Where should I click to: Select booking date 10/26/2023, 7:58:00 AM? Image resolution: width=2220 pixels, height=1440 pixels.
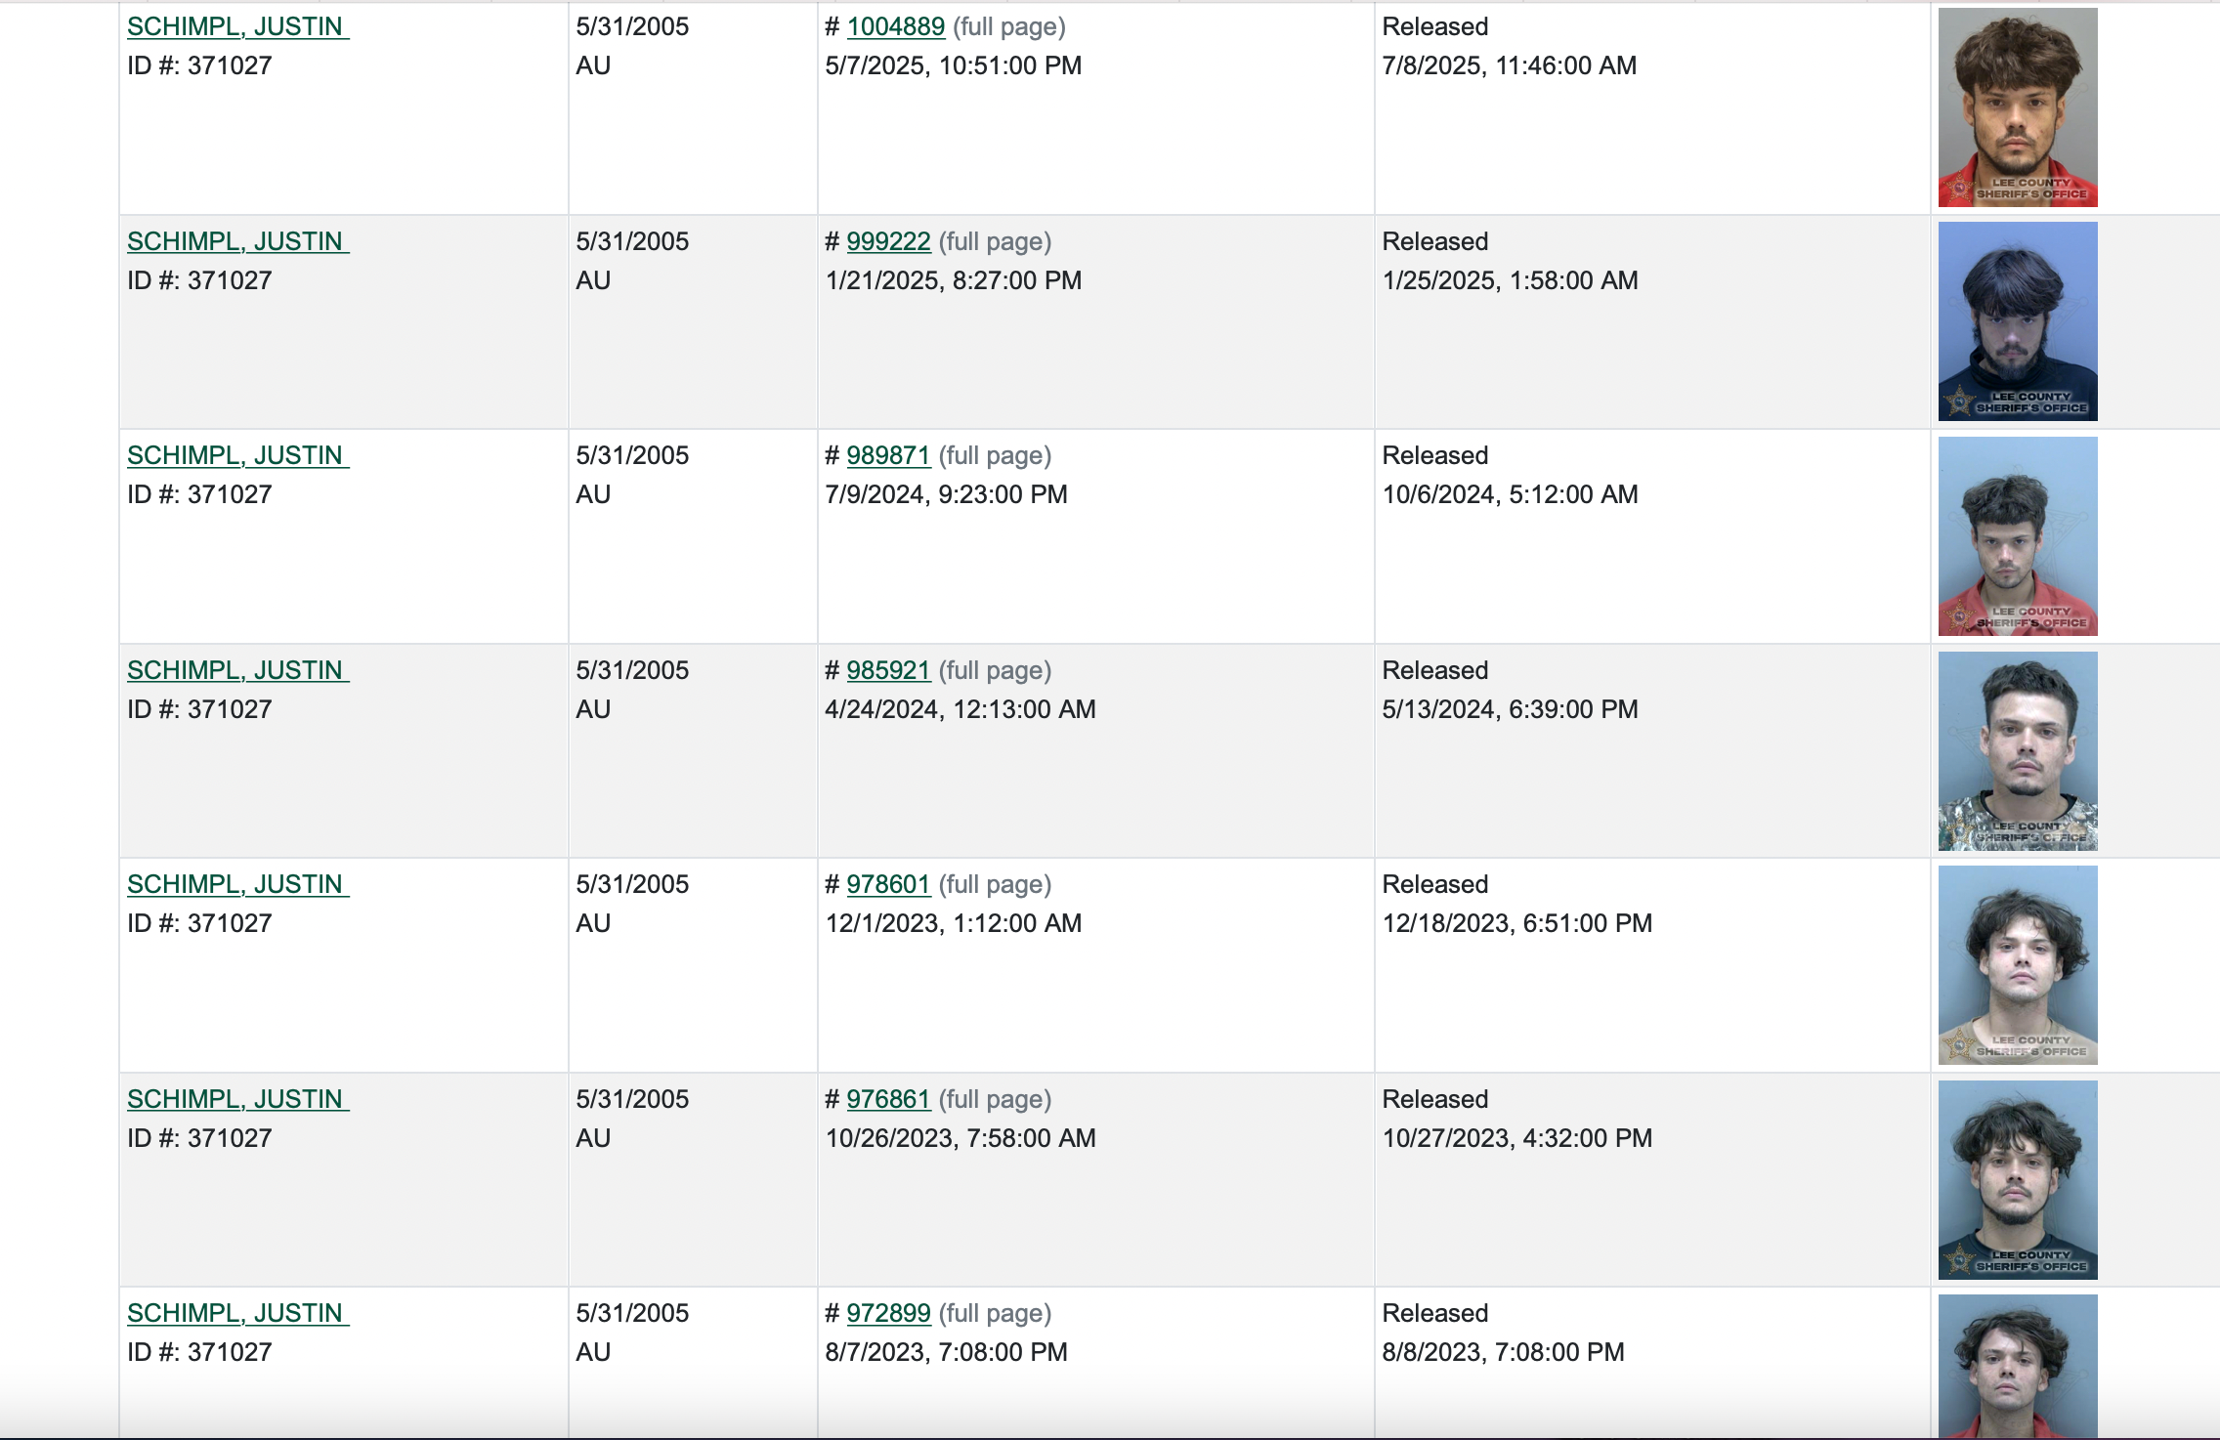(x=961, y=1138)
